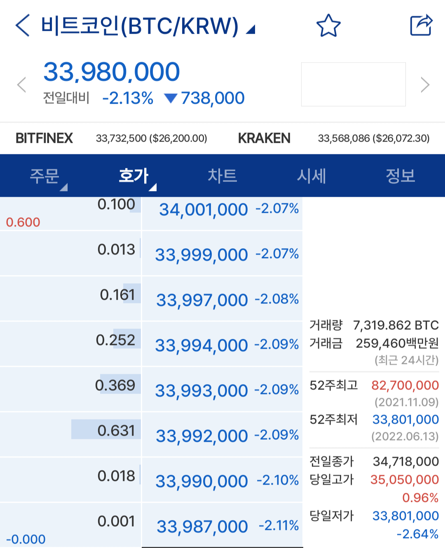
Task: Tap the share icon
Action: click(421, 26)
